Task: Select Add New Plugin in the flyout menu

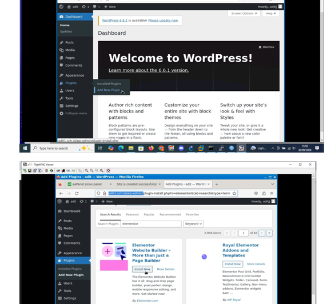Action: point(109,90)
